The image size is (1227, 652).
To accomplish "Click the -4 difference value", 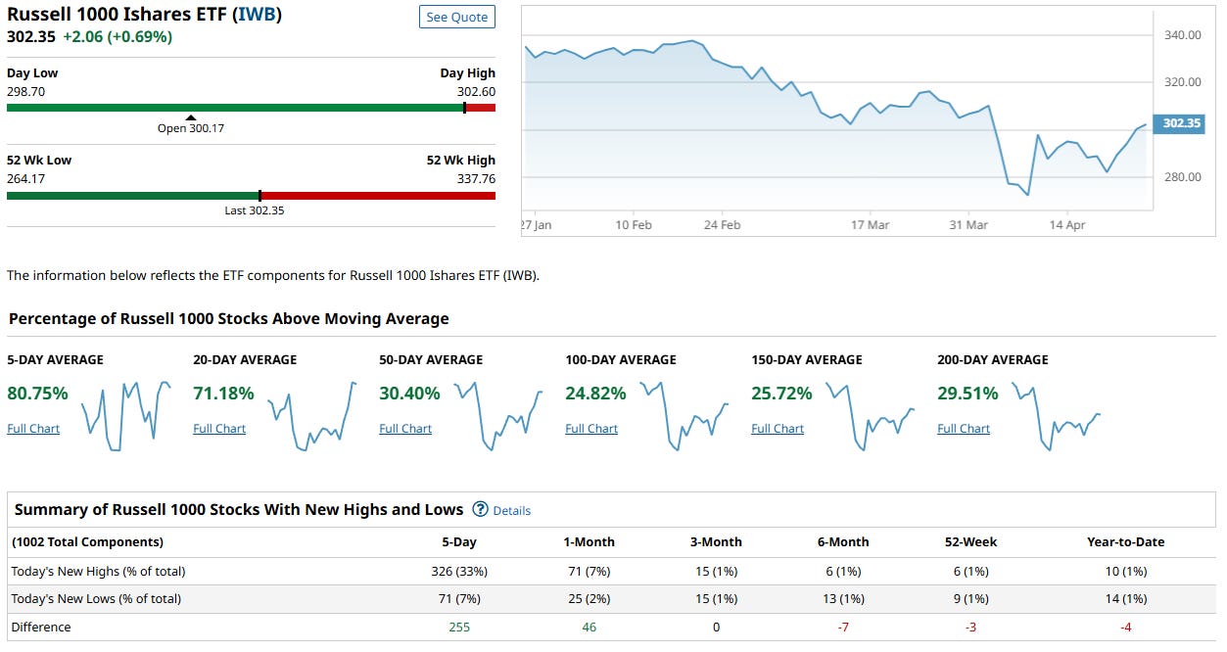I will [1126, 627].
